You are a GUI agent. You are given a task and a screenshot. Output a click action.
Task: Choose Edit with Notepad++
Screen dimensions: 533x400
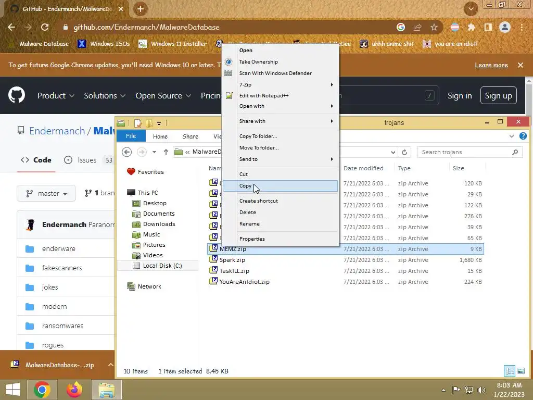coord(280,96)
